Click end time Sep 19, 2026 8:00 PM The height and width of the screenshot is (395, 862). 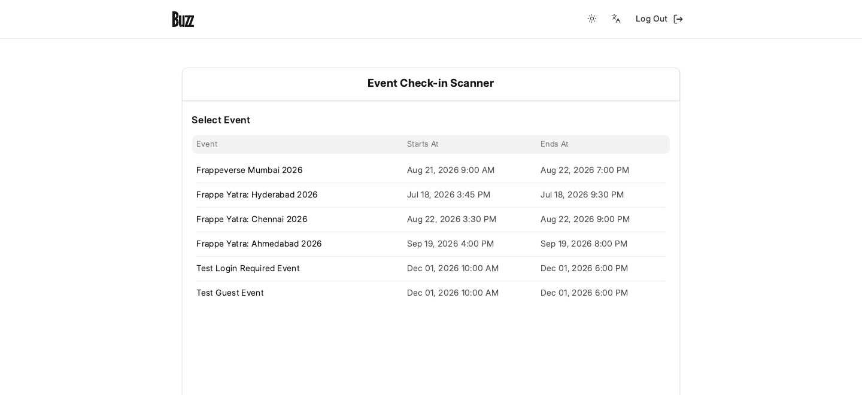point(584,244)
